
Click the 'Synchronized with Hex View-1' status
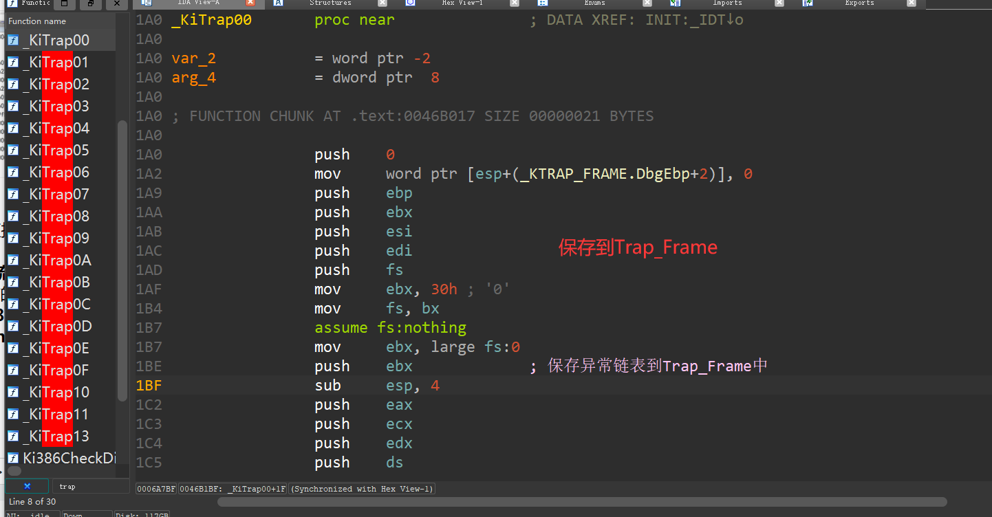point(362,489)
